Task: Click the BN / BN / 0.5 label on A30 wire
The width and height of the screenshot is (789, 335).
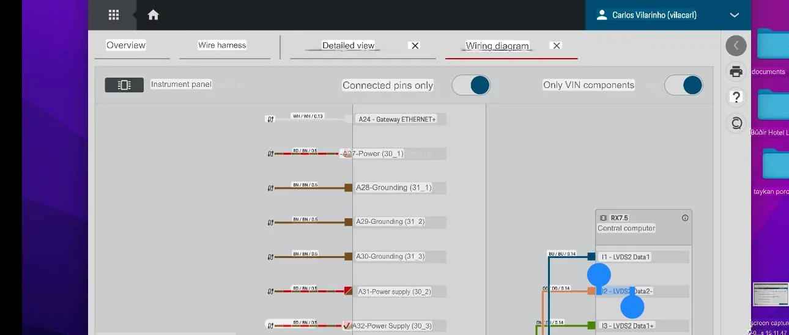Action: point(305,253)
